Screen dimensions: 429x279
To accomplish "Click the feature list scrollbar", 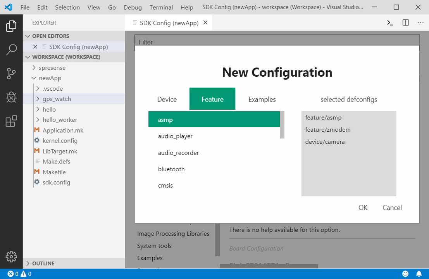I will (282, 125).
